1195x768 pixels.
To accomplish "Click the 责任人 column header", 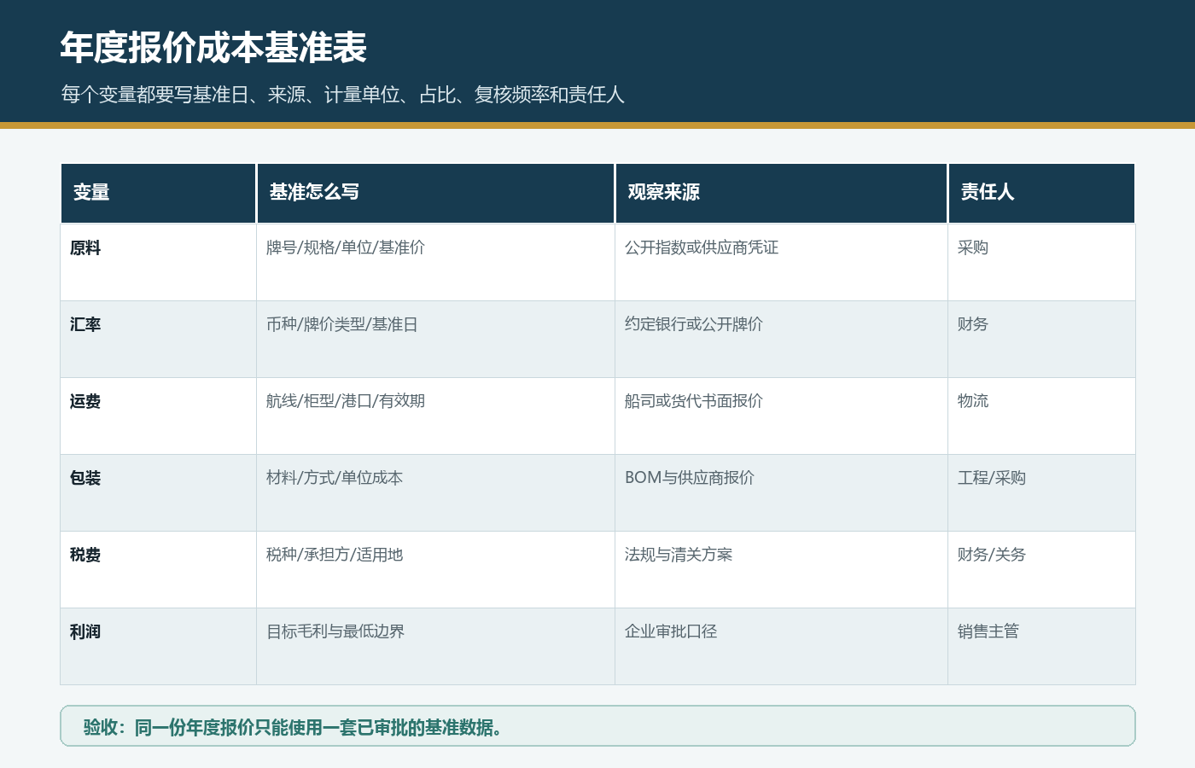I will [1041, 193].
